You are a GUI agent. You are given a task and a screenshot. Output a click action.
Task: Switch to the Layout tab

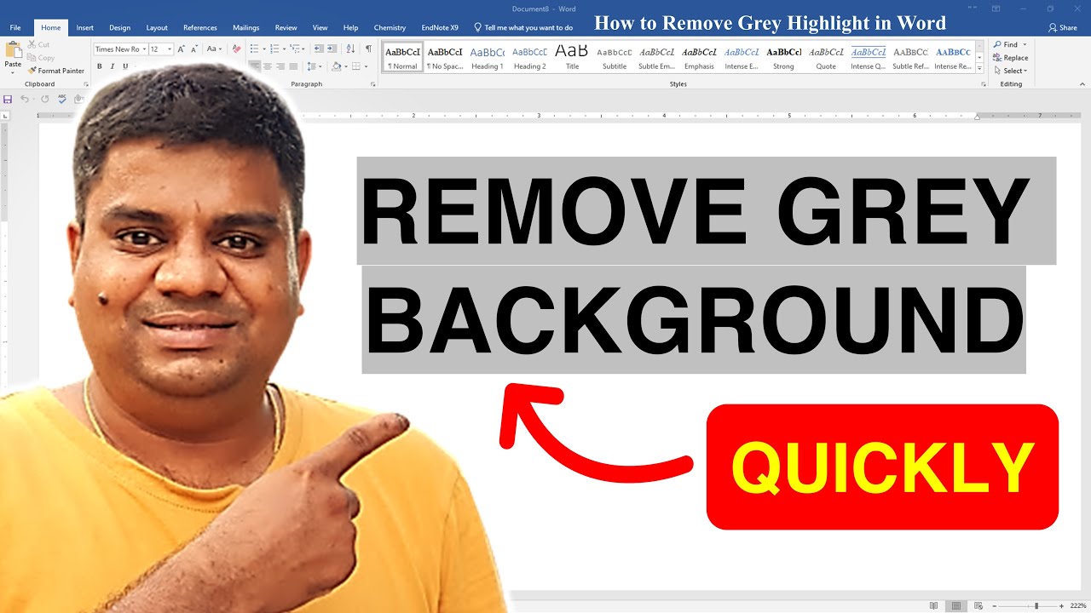(x=157, y=27)
